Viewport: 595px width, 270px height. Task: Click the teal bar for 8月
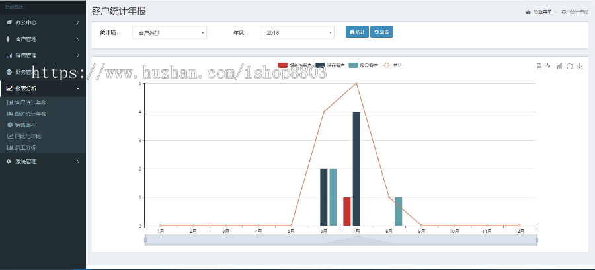[399, 212]
